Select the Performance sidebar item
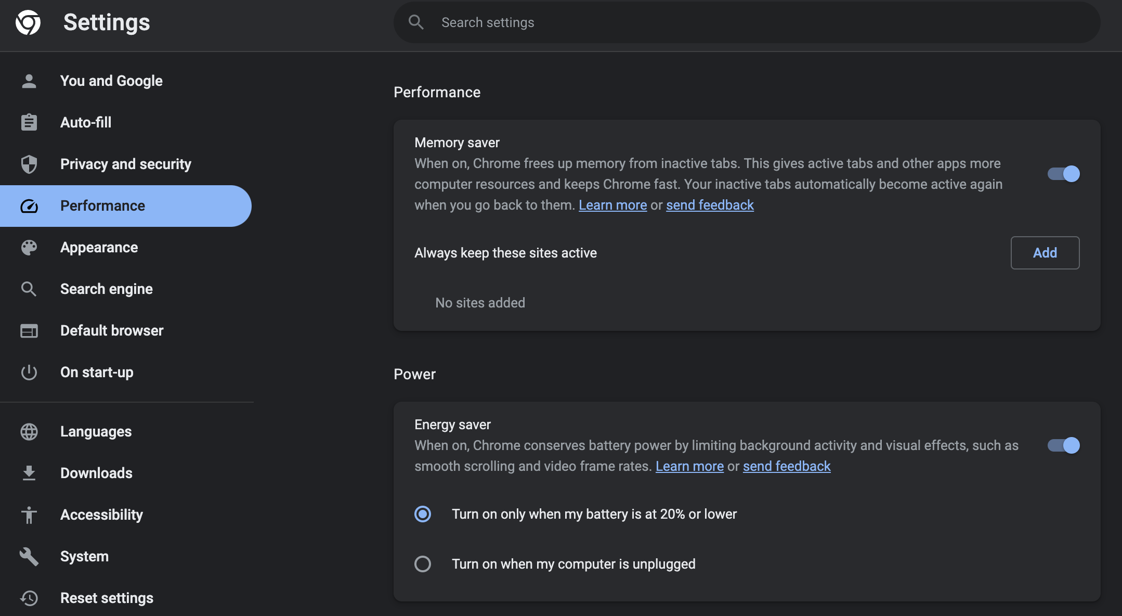The width and height of the screenshot is (1122, 616). (x=126, y=206)
